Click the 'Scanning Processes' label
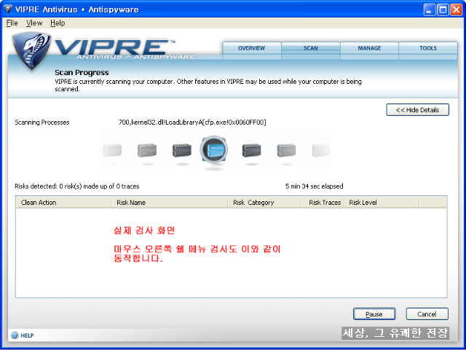466x350 pixels. pyautogui.click(x=42, y=122)
